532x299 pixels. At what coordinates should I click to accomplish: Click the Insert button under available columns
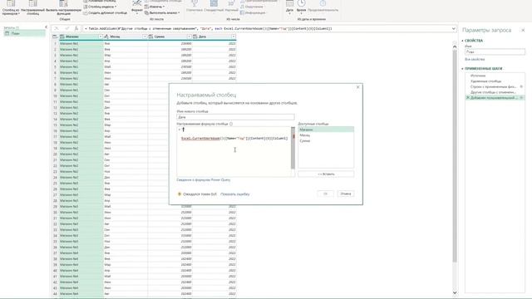326,174
